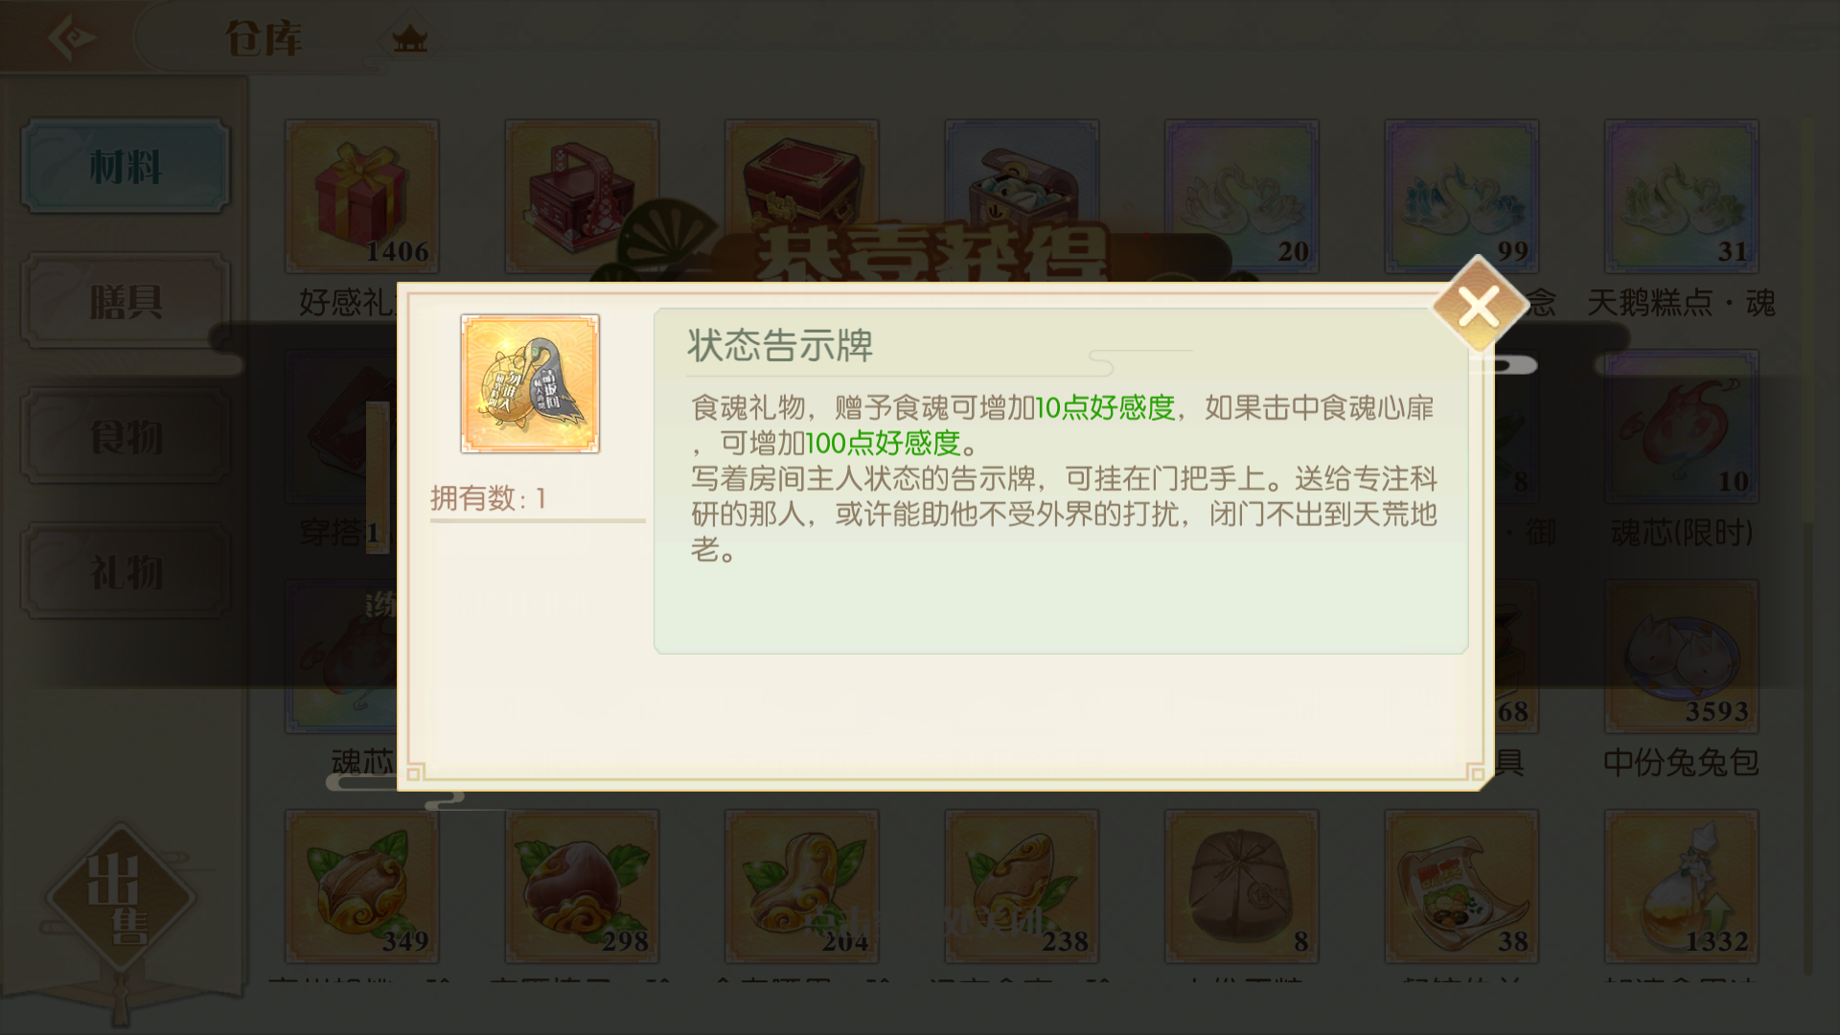This screenshot has height=1035, width=1840.
Task: Switch to the 膳具 tab
Action: pyautogui.click(x=126, y=301)
